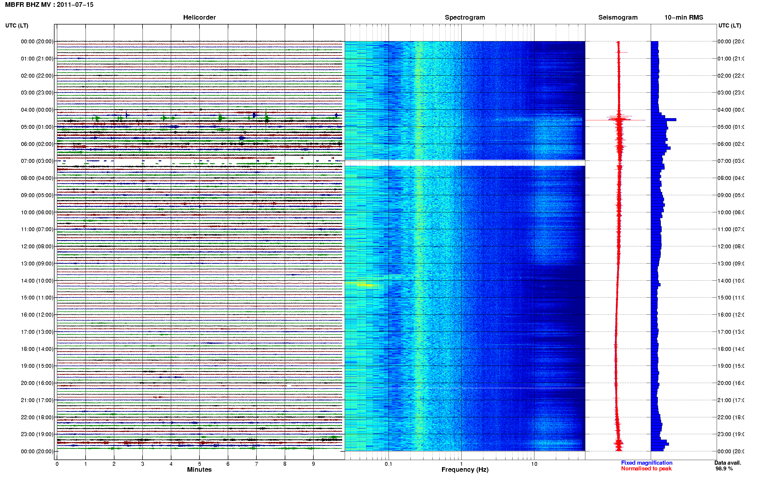Click the left 'UTC (LT)' axis label
Screen dimensions: 775x484
pos(17,25)
